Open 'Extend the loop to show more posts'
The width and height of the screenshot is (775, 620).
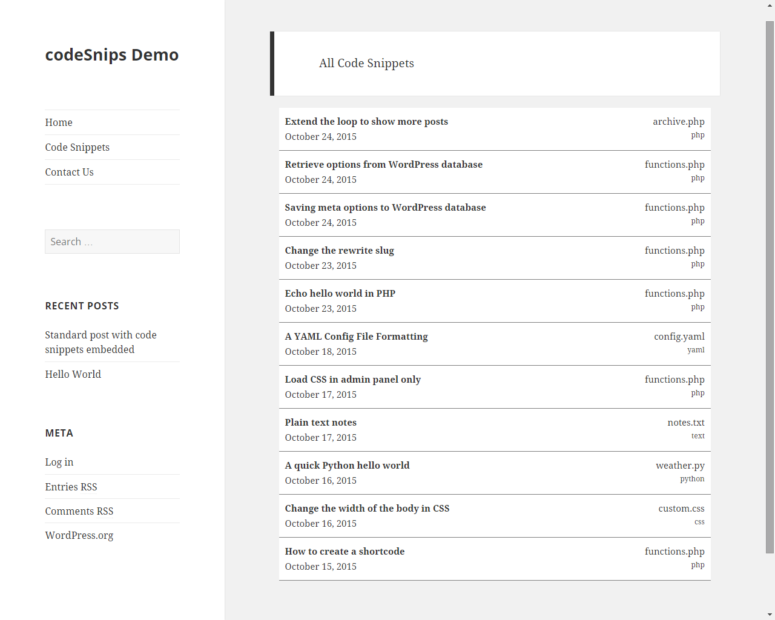[366, 122]
